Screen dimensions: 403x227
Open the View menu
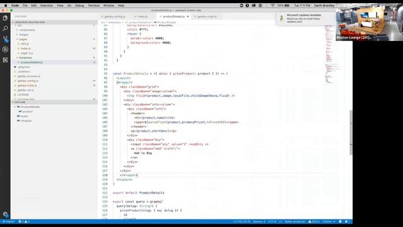point(60,6)
